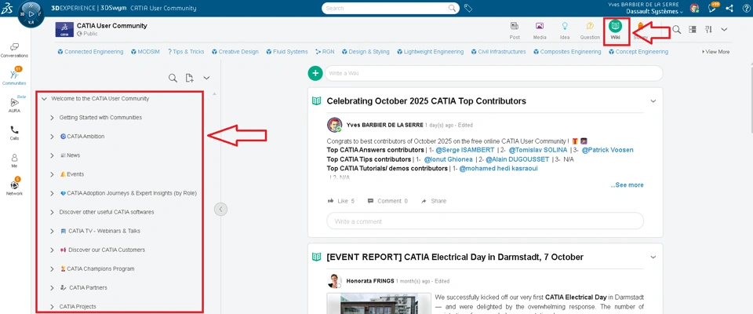Image resolution: width=753 pixels, height=314 pixels.
Task: Expand the CATIA Champions Program node
Action: tap(52, 268)
